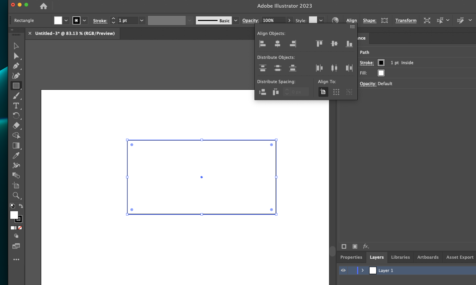Viewport: 476px width, 285px height.
Task: Click Horizontal Distribute Center icon
Action: click(334, 68)
